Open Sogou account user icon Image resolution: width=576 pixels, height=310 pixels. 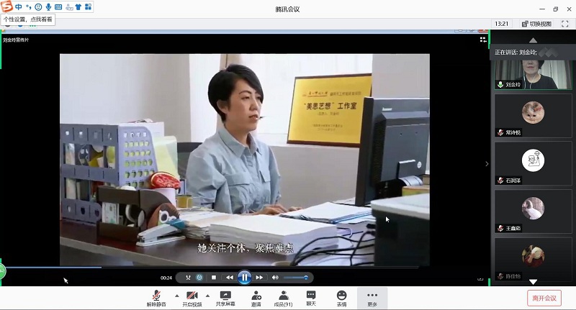pos(68,7)
